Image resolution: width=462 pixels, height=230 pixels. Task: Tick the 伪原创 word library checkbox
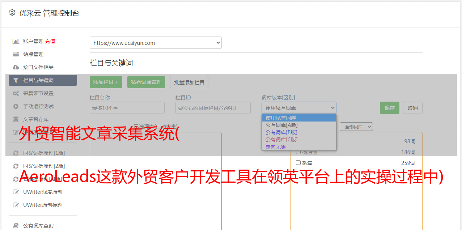coord(298,152)
